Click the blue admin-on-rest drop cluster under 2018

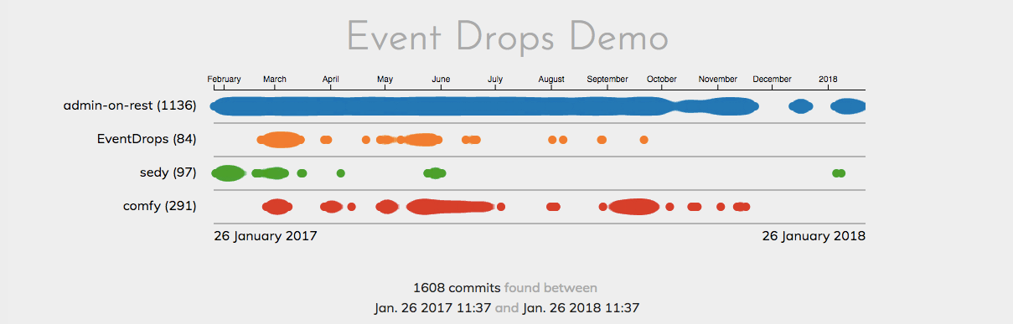point(848,106)
